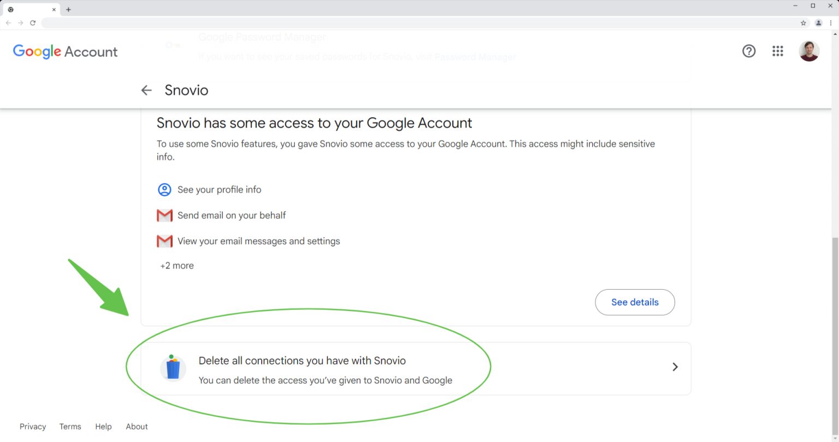The image size is (839, 442).
Task: Bookmark this page with the star icon
Action: 803,23
